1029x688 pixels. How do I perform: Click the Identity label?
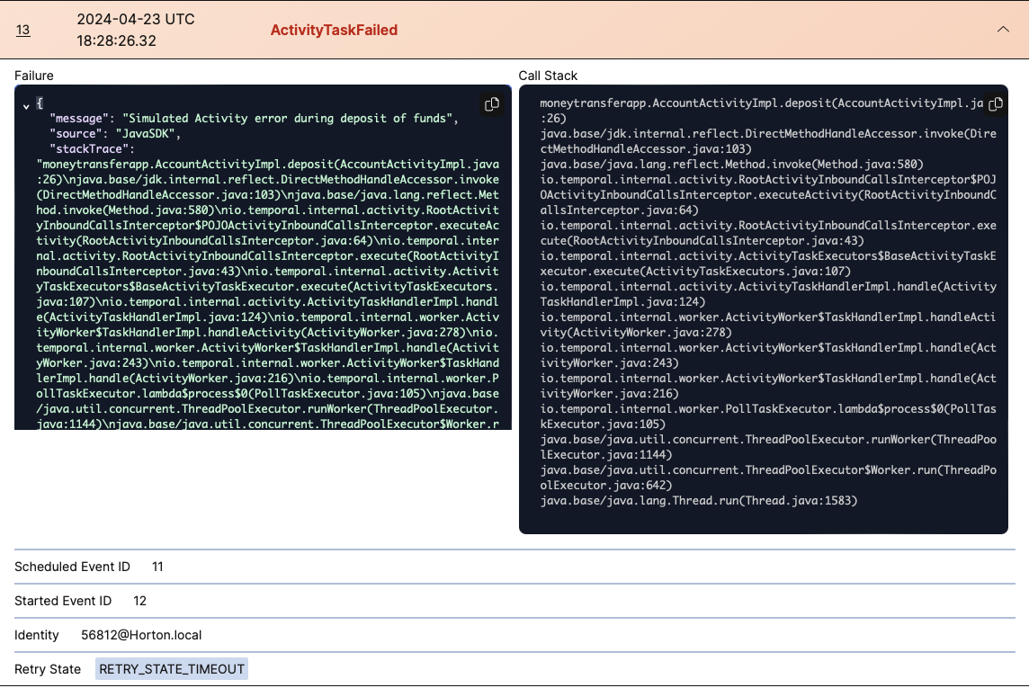pyautogui.click(x=37, y=635)
